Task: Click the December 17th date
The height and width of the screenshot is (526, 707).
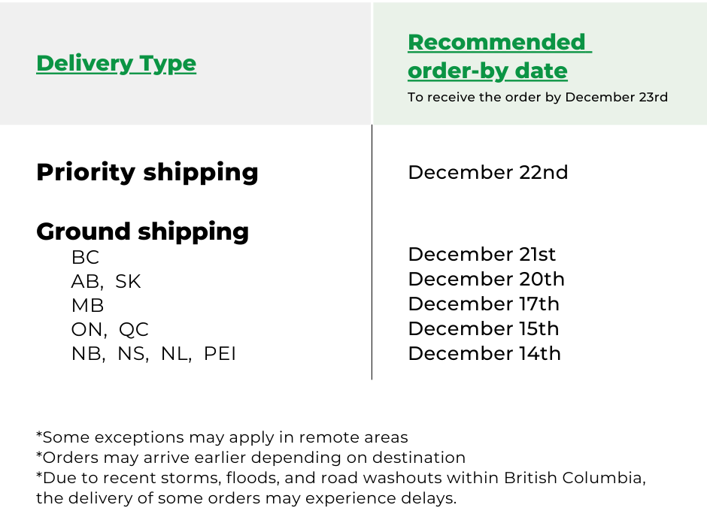Action: click(484, 304)
